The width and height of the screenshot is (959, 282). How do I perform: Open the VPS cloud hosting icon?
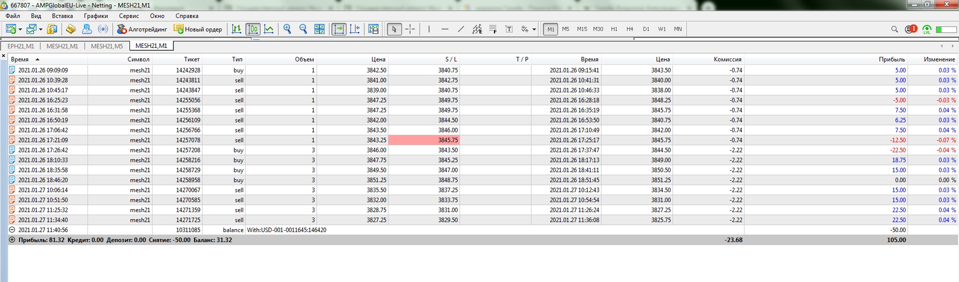point(87,29)
